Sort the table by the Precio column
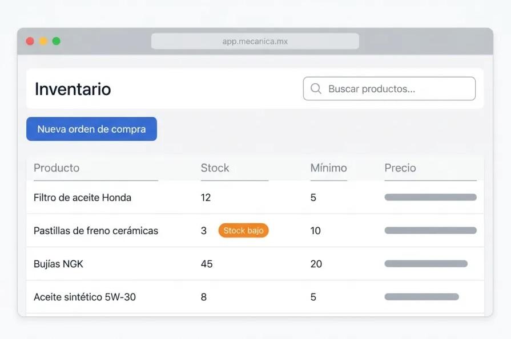Viewport: 511px width, 339px height. click(x=400, y=168)
